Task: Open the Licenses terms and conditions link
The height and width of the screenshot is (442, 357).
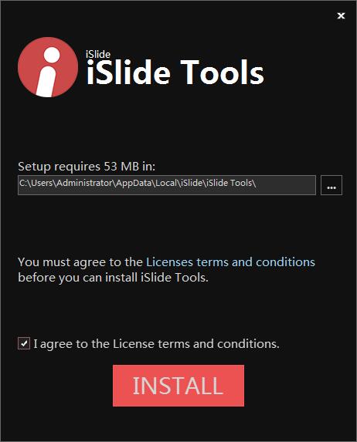Action: [230, 262]
